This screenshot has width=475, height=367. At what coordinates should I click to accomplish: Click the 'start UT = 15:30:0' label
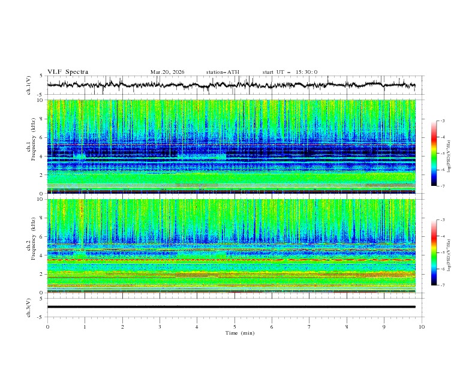290,72
